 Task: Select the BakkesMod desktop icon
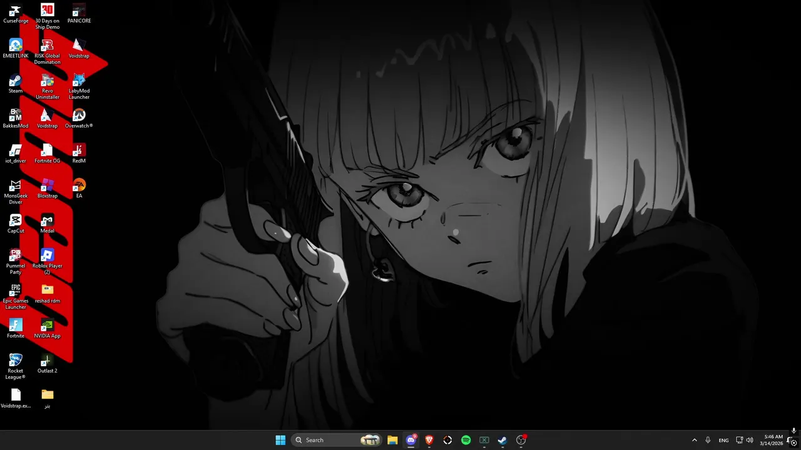[16, 119]
